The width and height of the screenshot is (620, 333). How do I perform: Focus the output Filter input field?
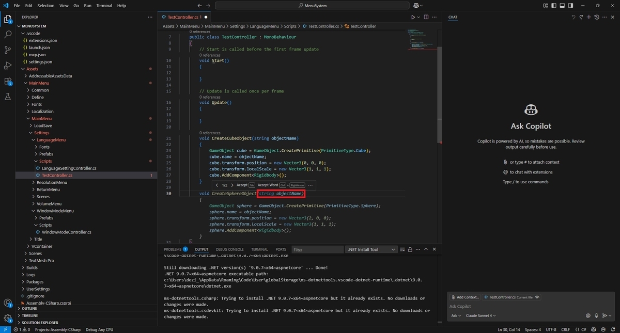[316, 249]
